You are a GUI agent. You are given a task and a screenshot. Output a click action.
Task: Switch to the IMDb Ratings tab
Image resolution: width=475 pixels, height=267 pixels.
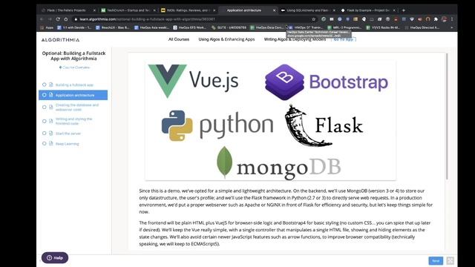(188, 10)
